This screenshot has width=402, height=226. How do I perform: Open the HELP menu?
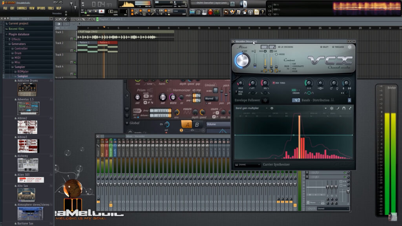tap(59, 8)
